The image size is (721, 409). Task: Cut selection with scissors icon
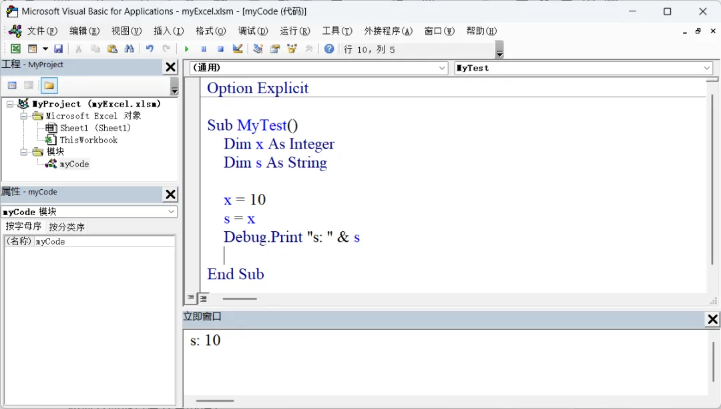pyautogui.click(x=79, y=49)
